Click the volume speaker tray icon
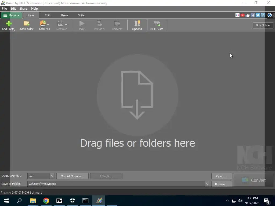Viewport: 275px width, 206px height. (x=240, y=201)
